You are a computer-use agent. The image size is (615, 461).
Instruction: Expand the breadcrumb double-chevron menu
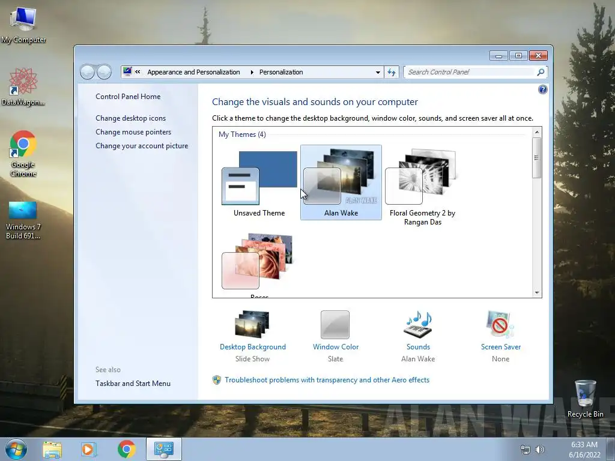coord(138,72)
